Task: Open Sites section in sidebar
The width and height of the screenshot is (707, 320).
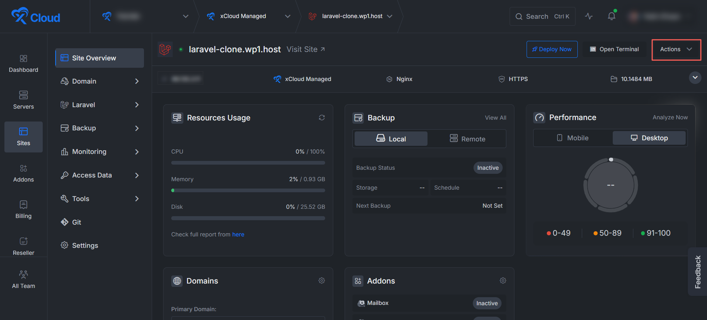Action: pyautogui.click(x=24, y=137)
